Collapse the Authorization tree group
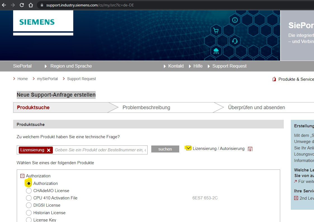The image size is (314, 222). point(22,176)
